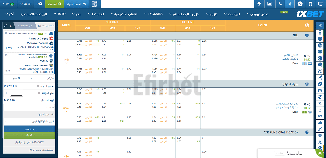
Task: Open the ski jumping sidebar icon
Action: coord(320,129)
